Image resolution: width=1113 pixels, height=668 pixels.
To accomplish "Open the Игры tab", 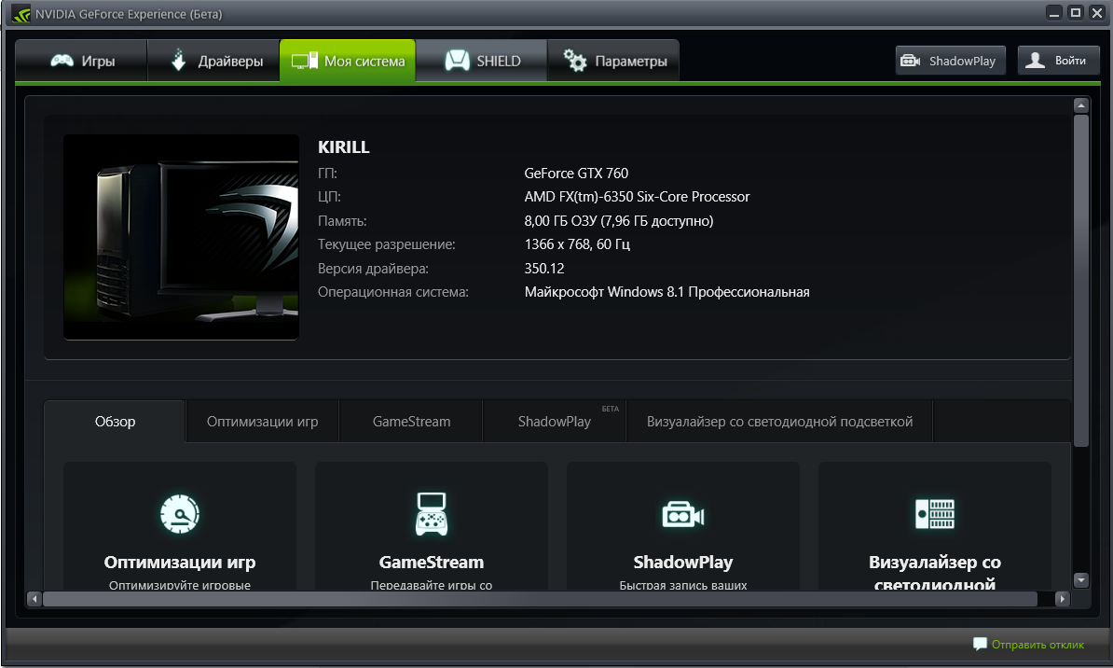I will click(x=82, y=62).
